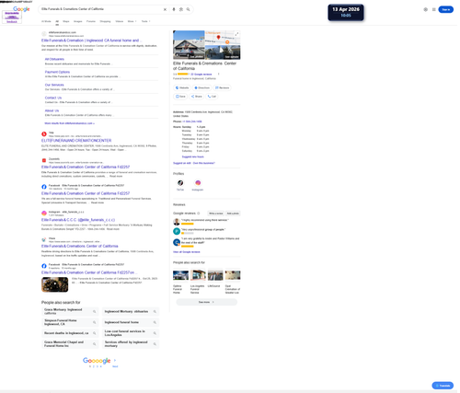The image size is (460, 393).
Task: Open the first reviewer's profile photo
Action: [177, 222]
